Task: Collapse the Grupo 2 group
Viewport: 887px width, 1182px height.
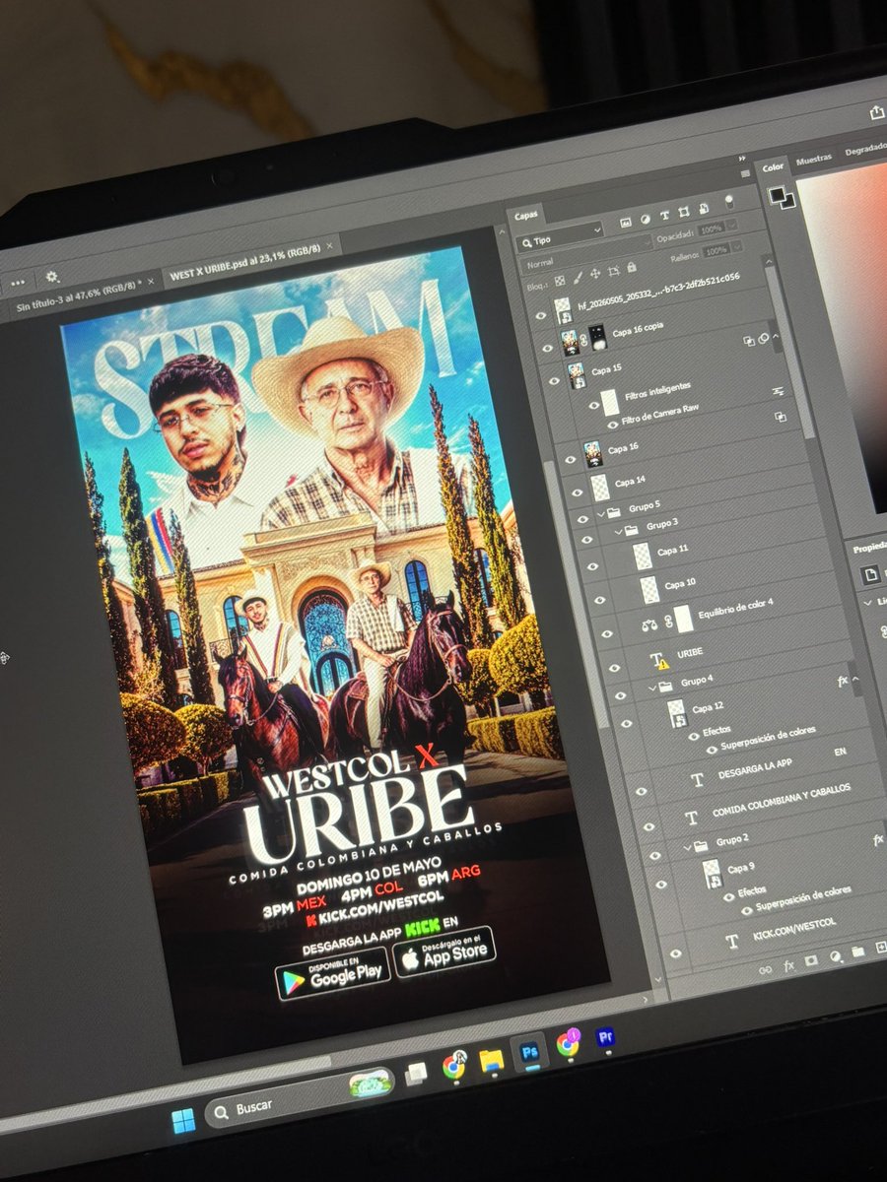Action: click(688, 848)
